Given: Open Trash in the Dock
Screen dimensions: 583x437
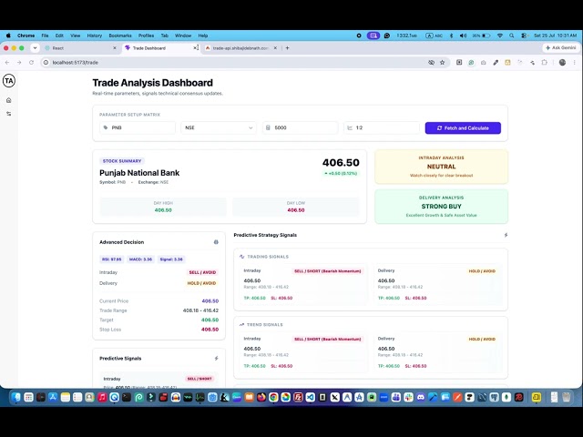Looking at the screenshot, I should [x=567, y=397].
